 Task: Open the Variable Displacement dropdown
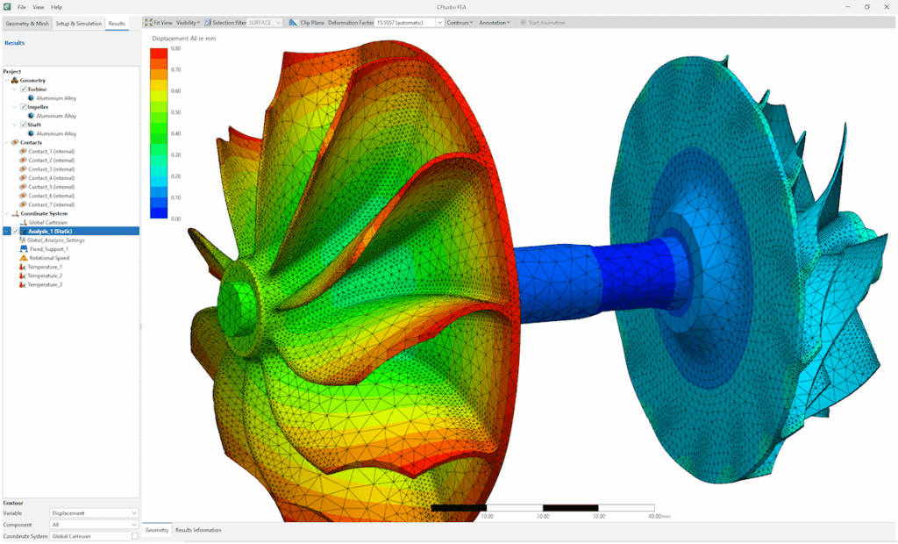pyautogui.click(x=94, y=513)
